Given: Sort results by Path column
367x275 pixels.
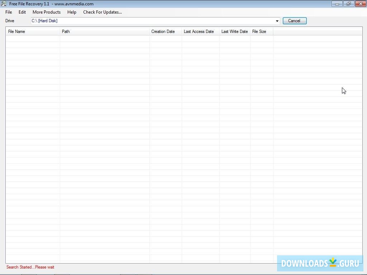Looking at the screenshot, I should (x=66, y=32).
